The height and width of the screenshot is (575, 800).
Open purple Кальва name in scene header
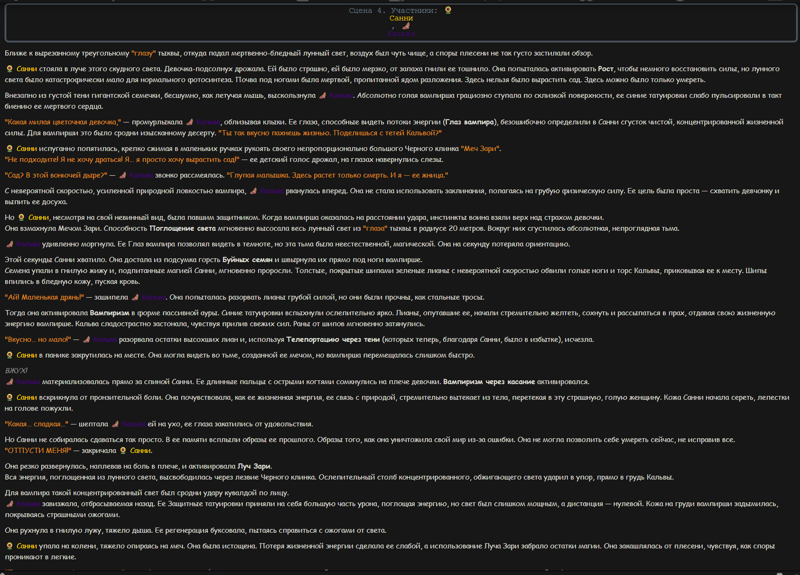coord(401,34)
